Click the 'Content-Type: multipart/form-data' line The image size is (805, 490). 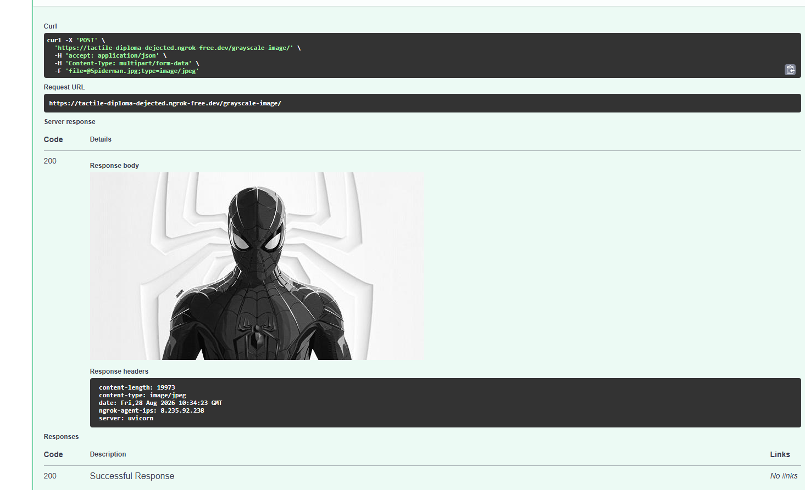click(127, 63)
